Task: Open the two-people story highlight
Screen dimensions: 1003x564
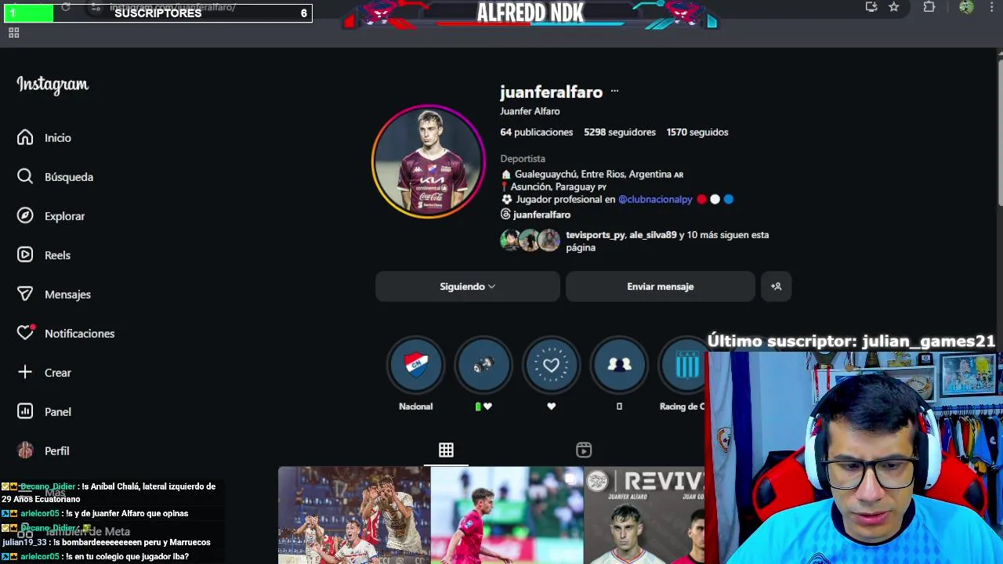Action: 619,364
